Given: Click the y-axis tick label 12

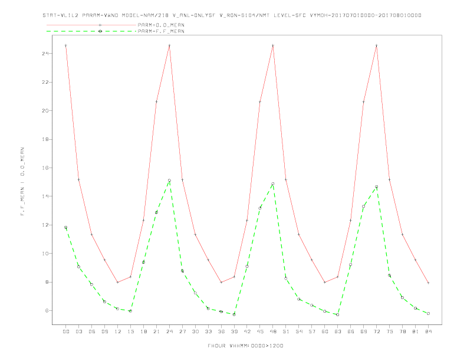Looking at the screenshot, I should pos(45,225).
